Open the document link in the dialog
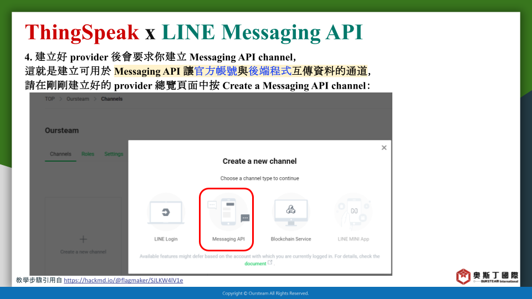 coord(255,264)
